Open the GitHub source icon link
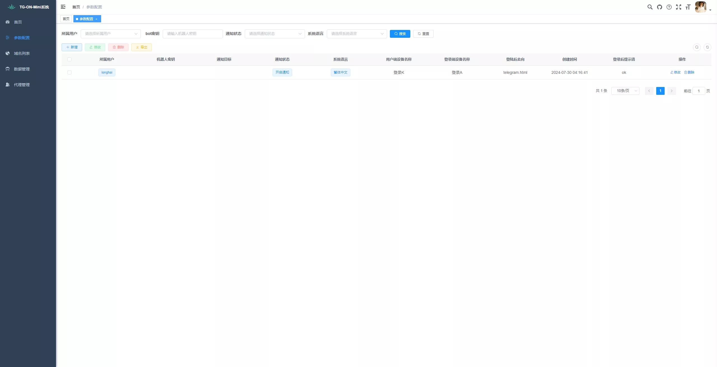This screenshot has width=717, height=367. click(x=660, y=7)
